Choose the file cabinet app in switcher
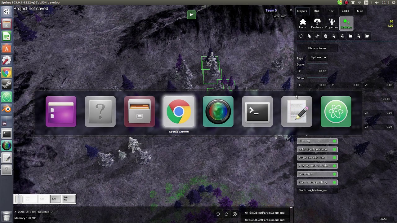 [x=140, y=111]
